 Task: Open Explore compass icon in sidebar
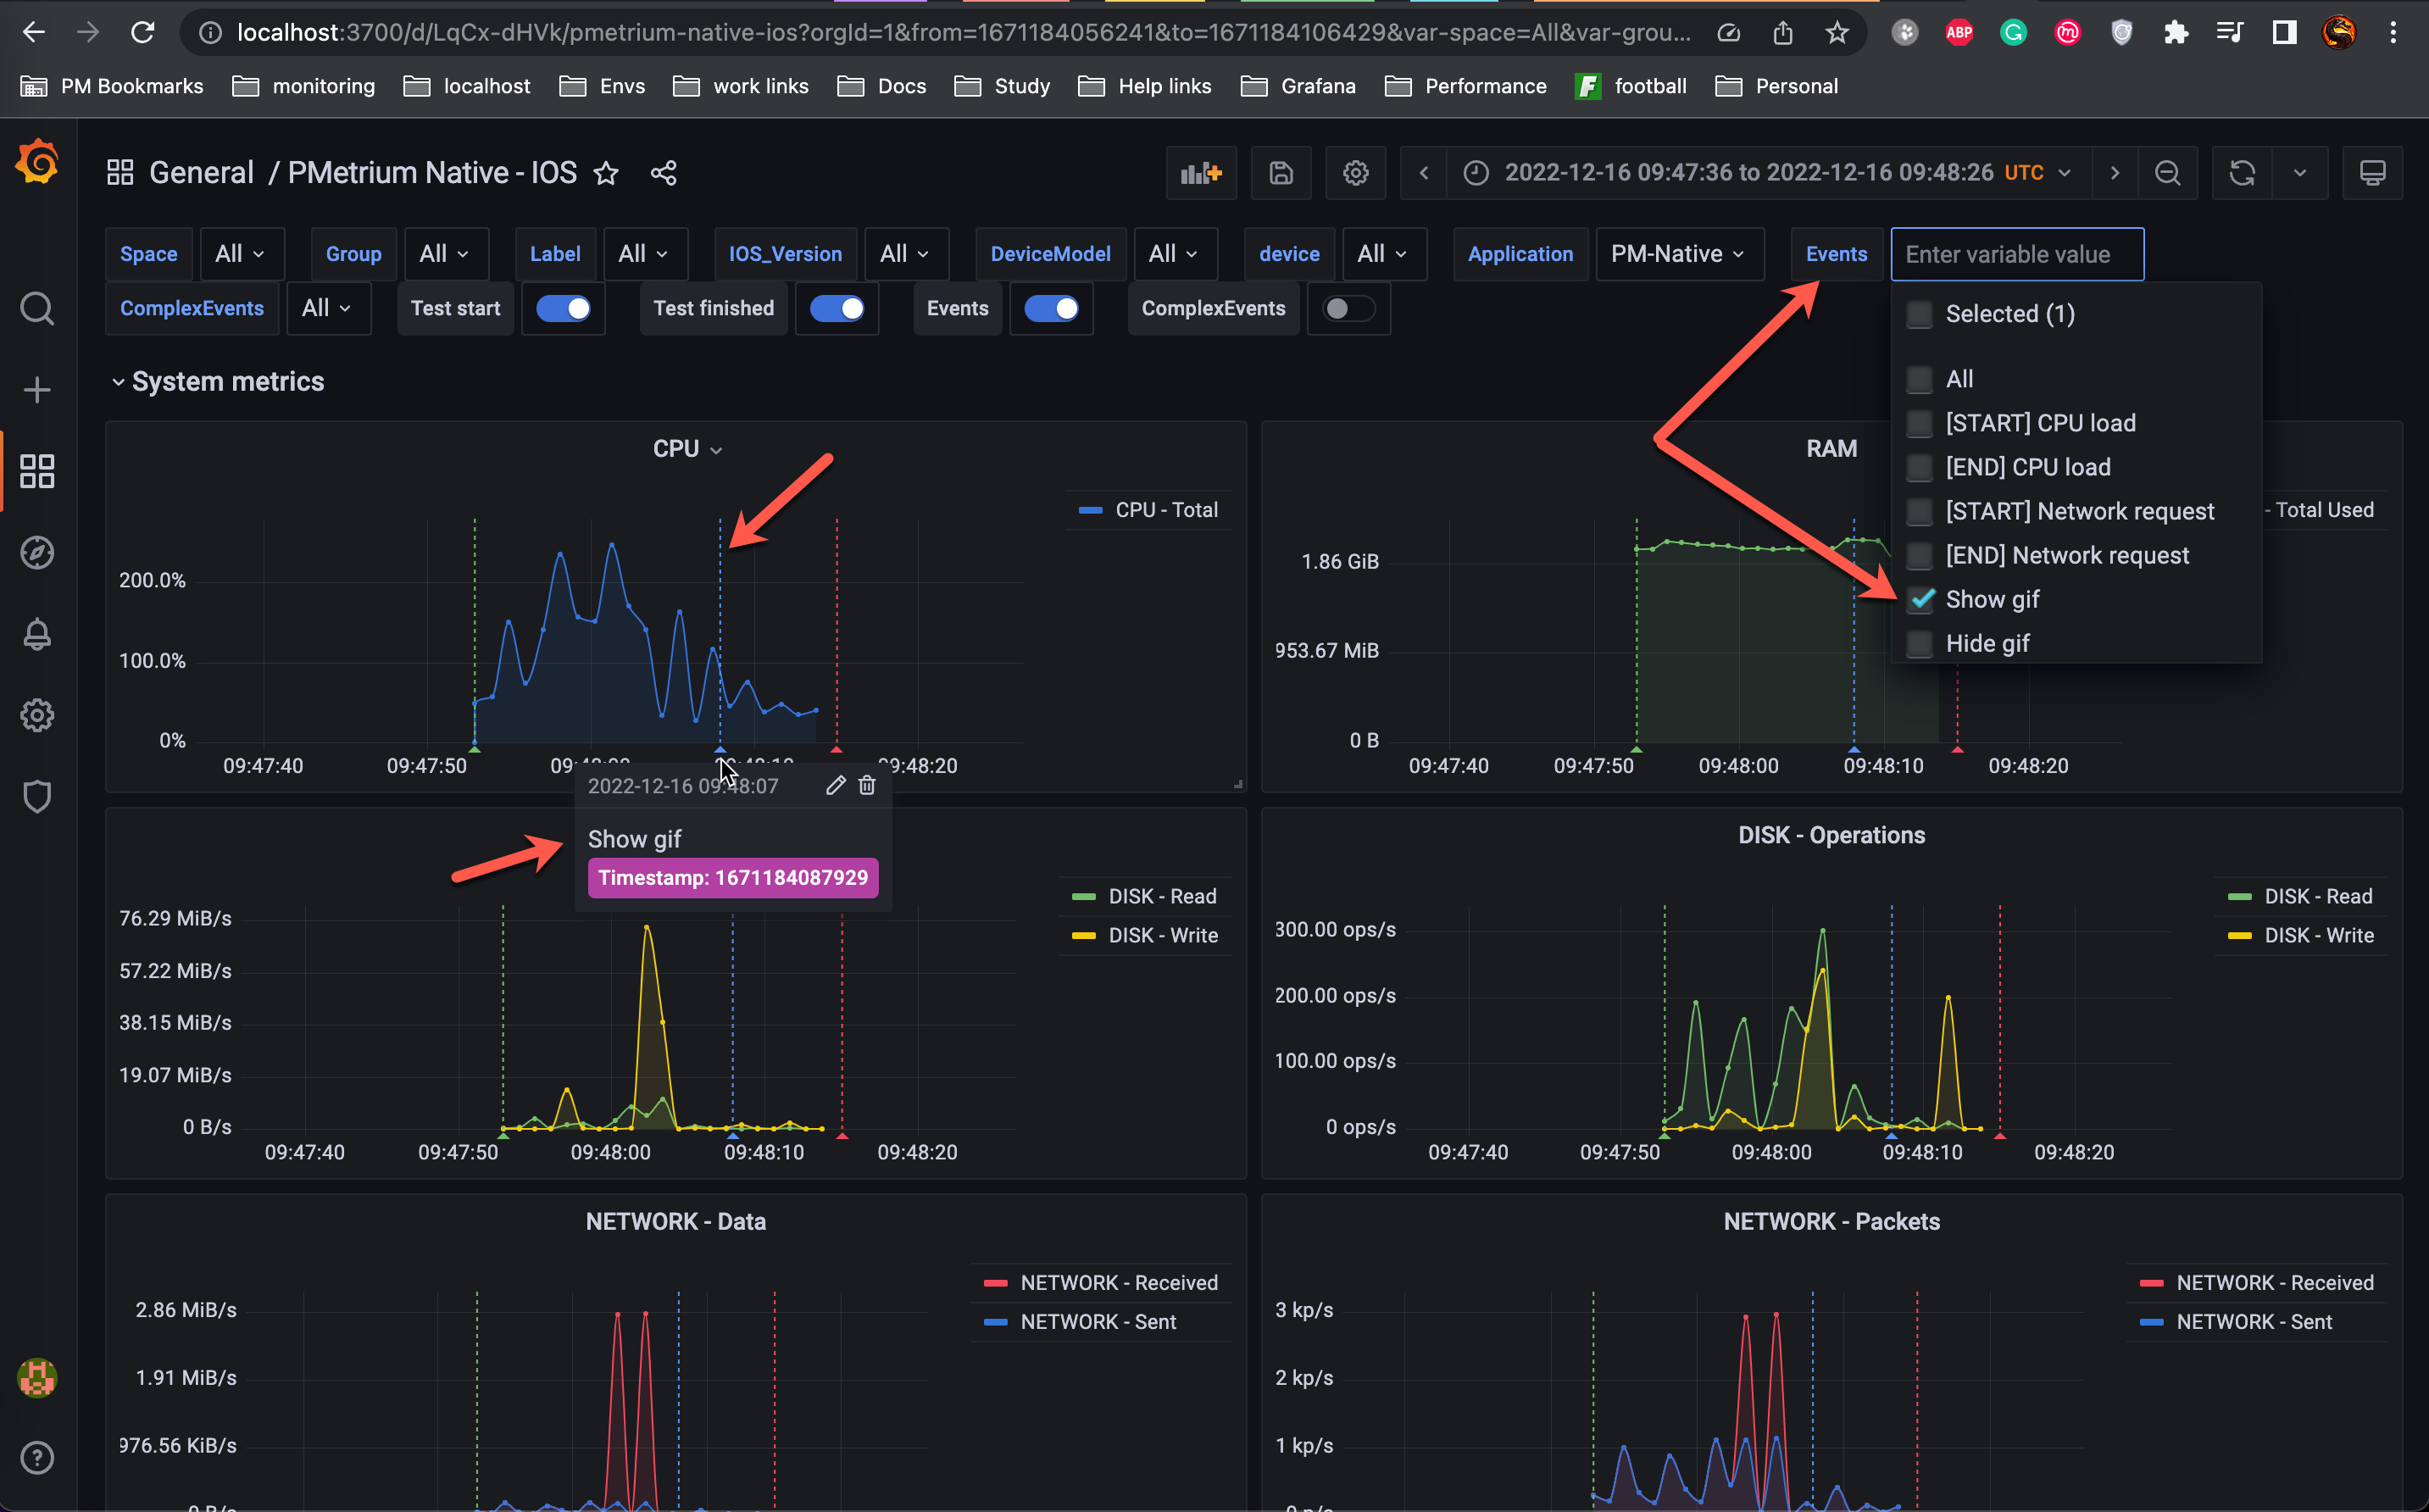[37, 553]
